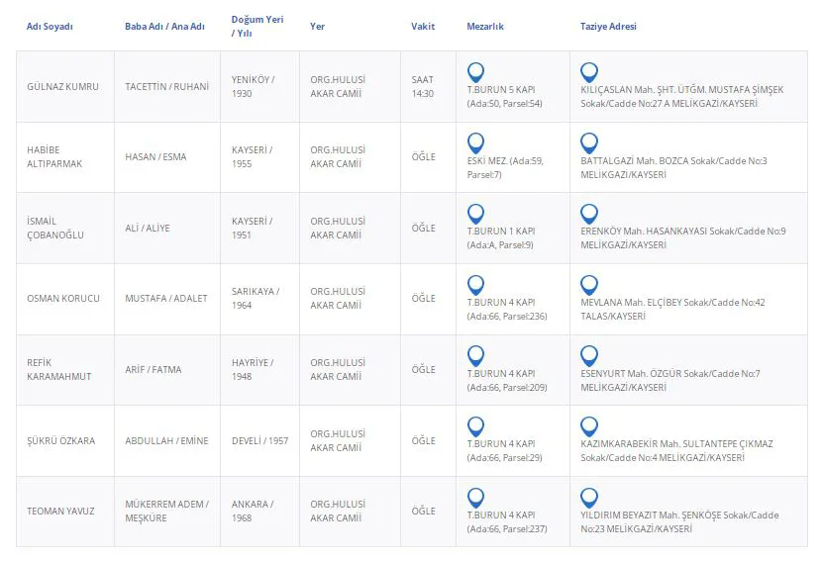Open Esenyurt Mah. condolence address pin
The image size is (822, 562).
coord(589,355)
